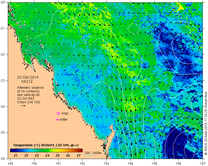Click the dark red end of color bar
Viewport: 208px width, 166px height.
point(81,150)
